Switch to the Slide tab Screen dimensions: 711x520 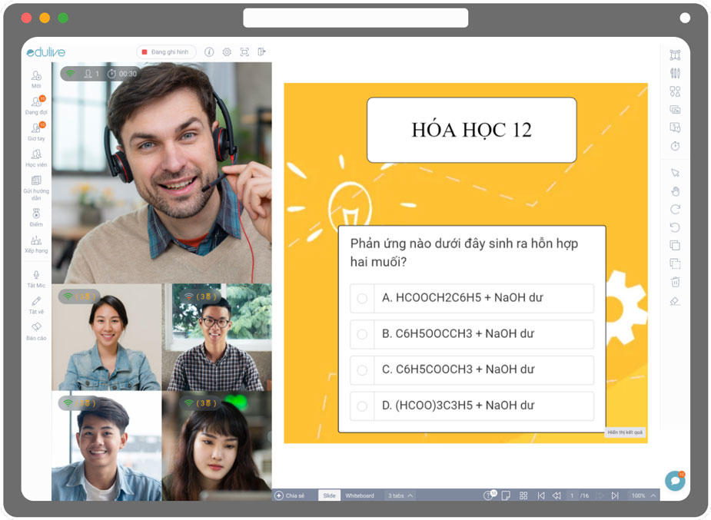pyautogui.click(x=328, y=495)
